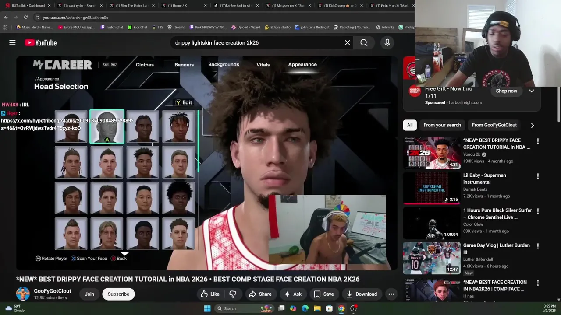Viewport: 561px width, 315px height.
Task: Open Twitch Chat bookmark
Action: coord(112,27)
